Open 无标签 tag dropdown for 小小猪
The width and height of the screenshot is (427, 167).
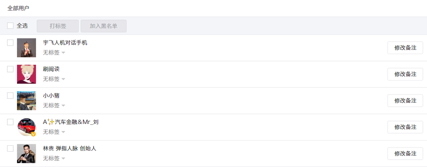click(x=54, y=105)
